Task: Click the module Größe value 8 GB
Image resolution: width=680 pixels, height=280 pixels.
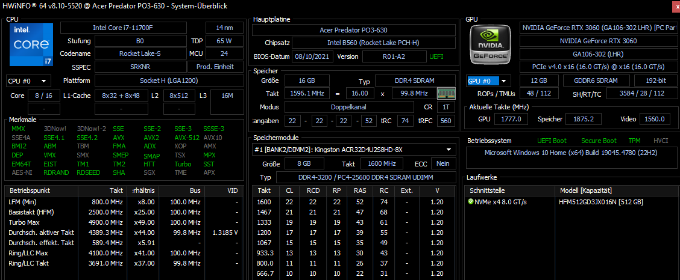Action: (x=304, y=164)
